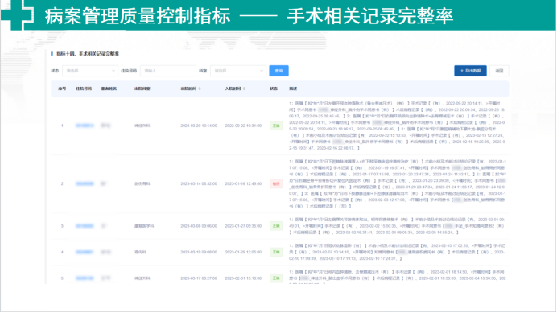This screenshot has width=557, height=313.
Task: Select discharge time 2023-03-17 08:27:00
Action: (x=199, y=278)
